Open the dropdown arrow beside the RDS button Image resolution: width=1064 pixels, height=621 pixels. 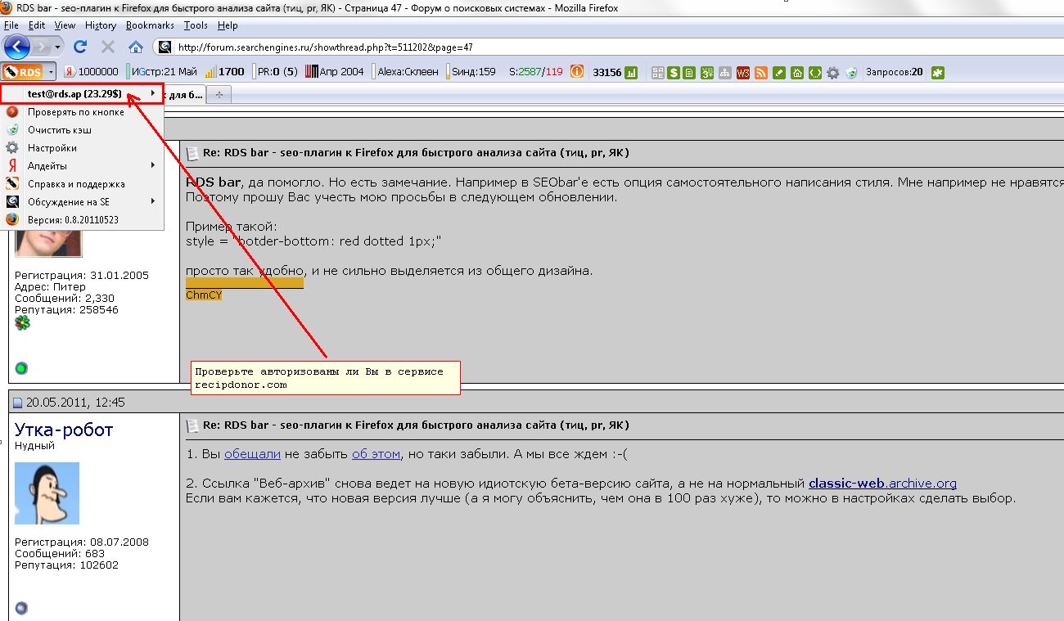pos(50,72)
